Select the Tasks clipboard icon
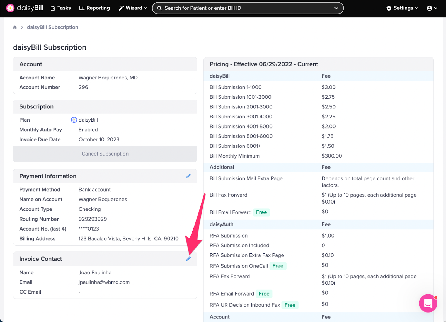Image resolution: width=446 pixels, height=322 pixels. 53,8
